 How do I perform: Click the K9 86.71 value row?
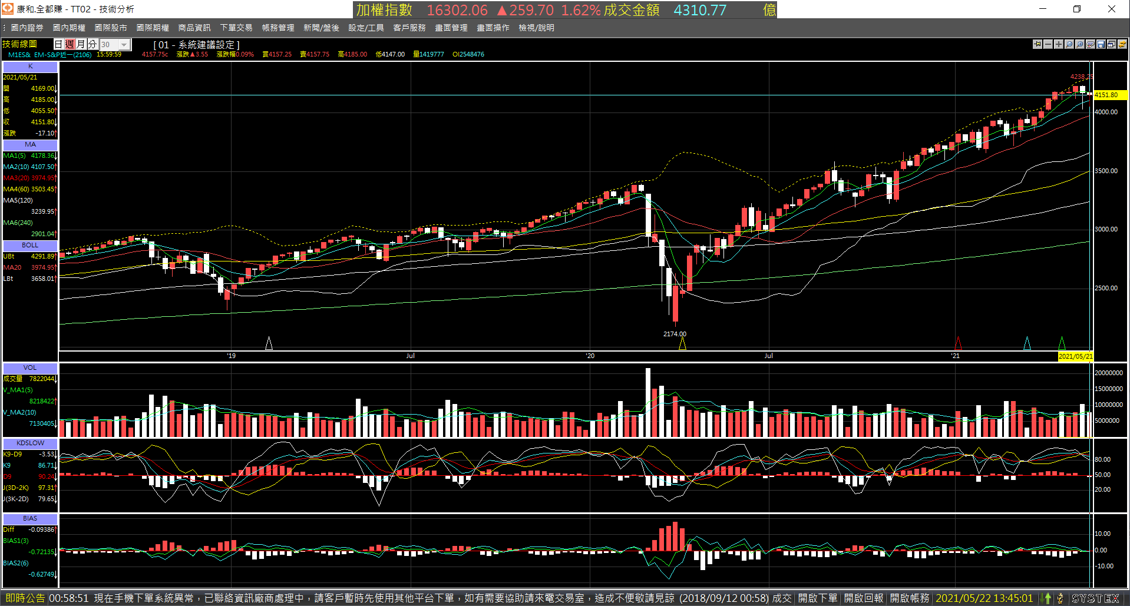[x=30, y=465]
